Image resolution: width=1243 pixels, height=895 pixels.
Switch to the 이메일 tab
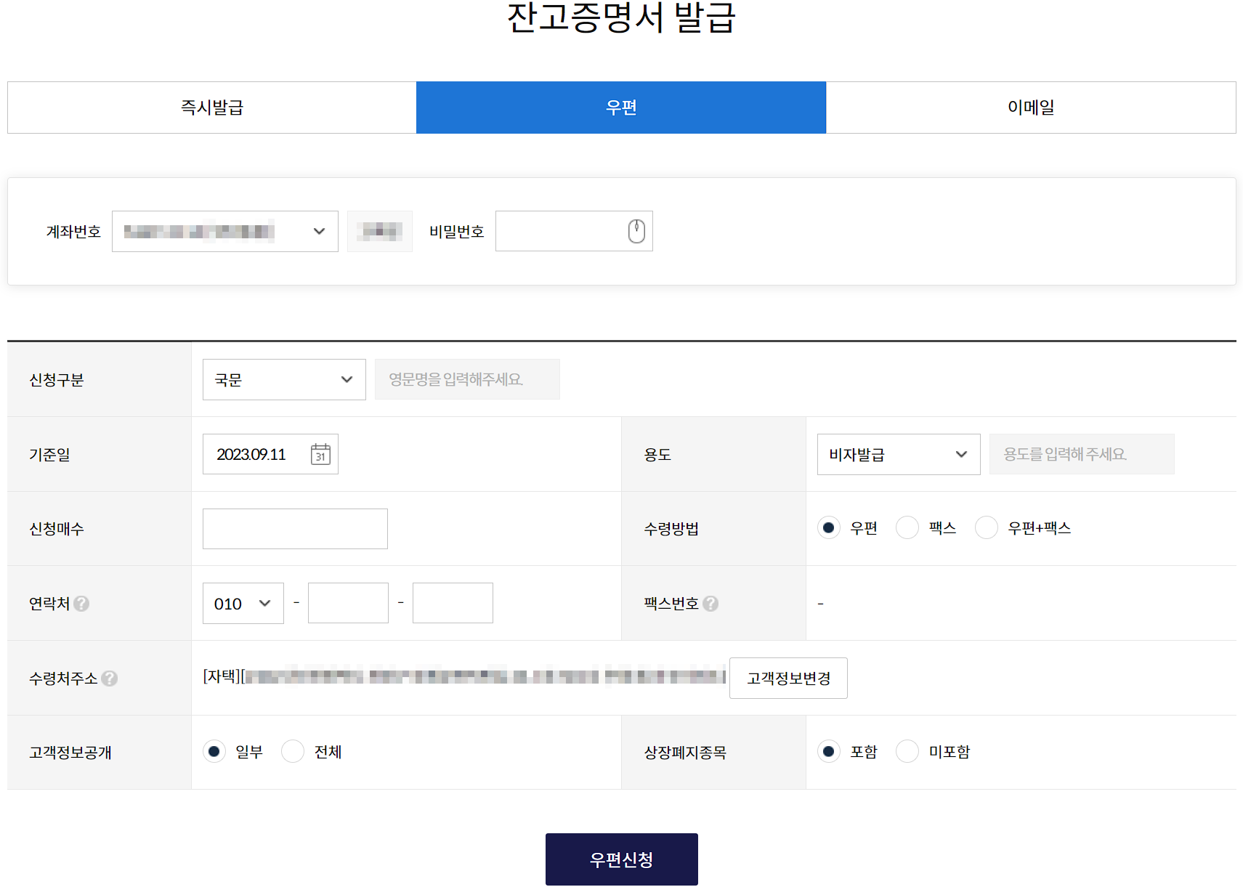click(1032, 108)
